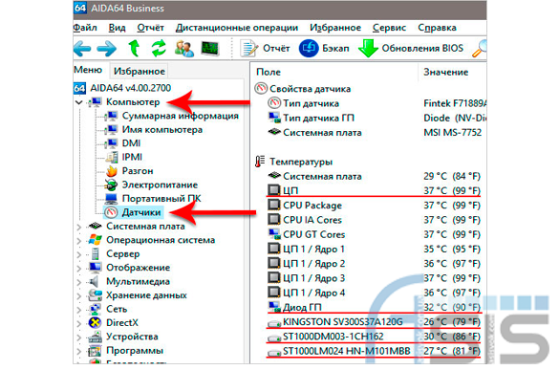
Task: Open the Избранное menu in menu bar
Action: pyautogui.click(x=335, y=28)
